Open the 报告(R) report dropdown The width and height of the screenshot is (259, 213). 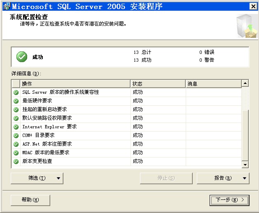(223, 178)
